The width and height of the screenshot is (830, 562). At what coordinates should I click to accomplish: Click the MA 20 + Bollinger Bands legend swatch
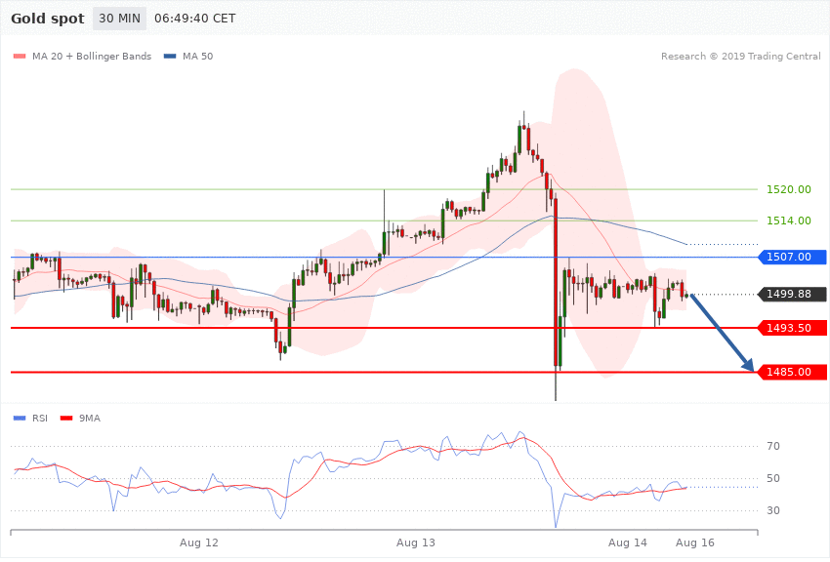[x=20, y=57]
